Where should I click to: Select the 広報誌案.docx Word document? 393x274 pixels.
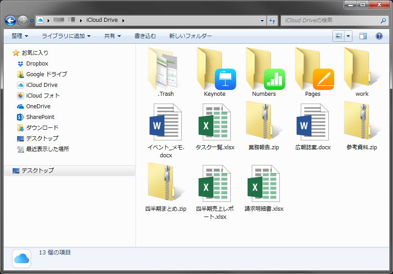[312, 123]
